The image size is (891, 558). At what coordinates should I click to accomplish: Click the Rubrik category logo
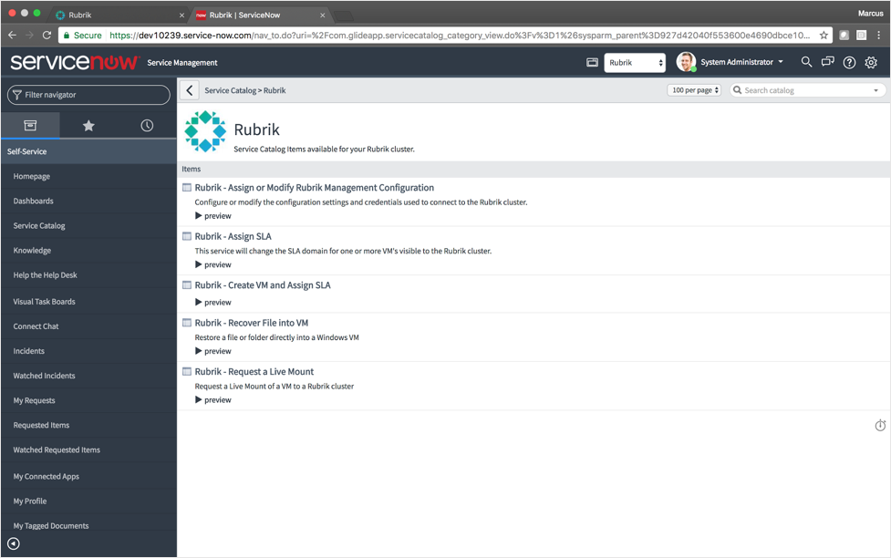(205, 132)
